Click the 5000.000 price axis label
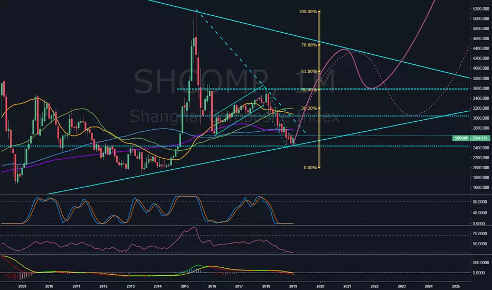The width and height of the screenshot is (492, 290). (481, 19)
